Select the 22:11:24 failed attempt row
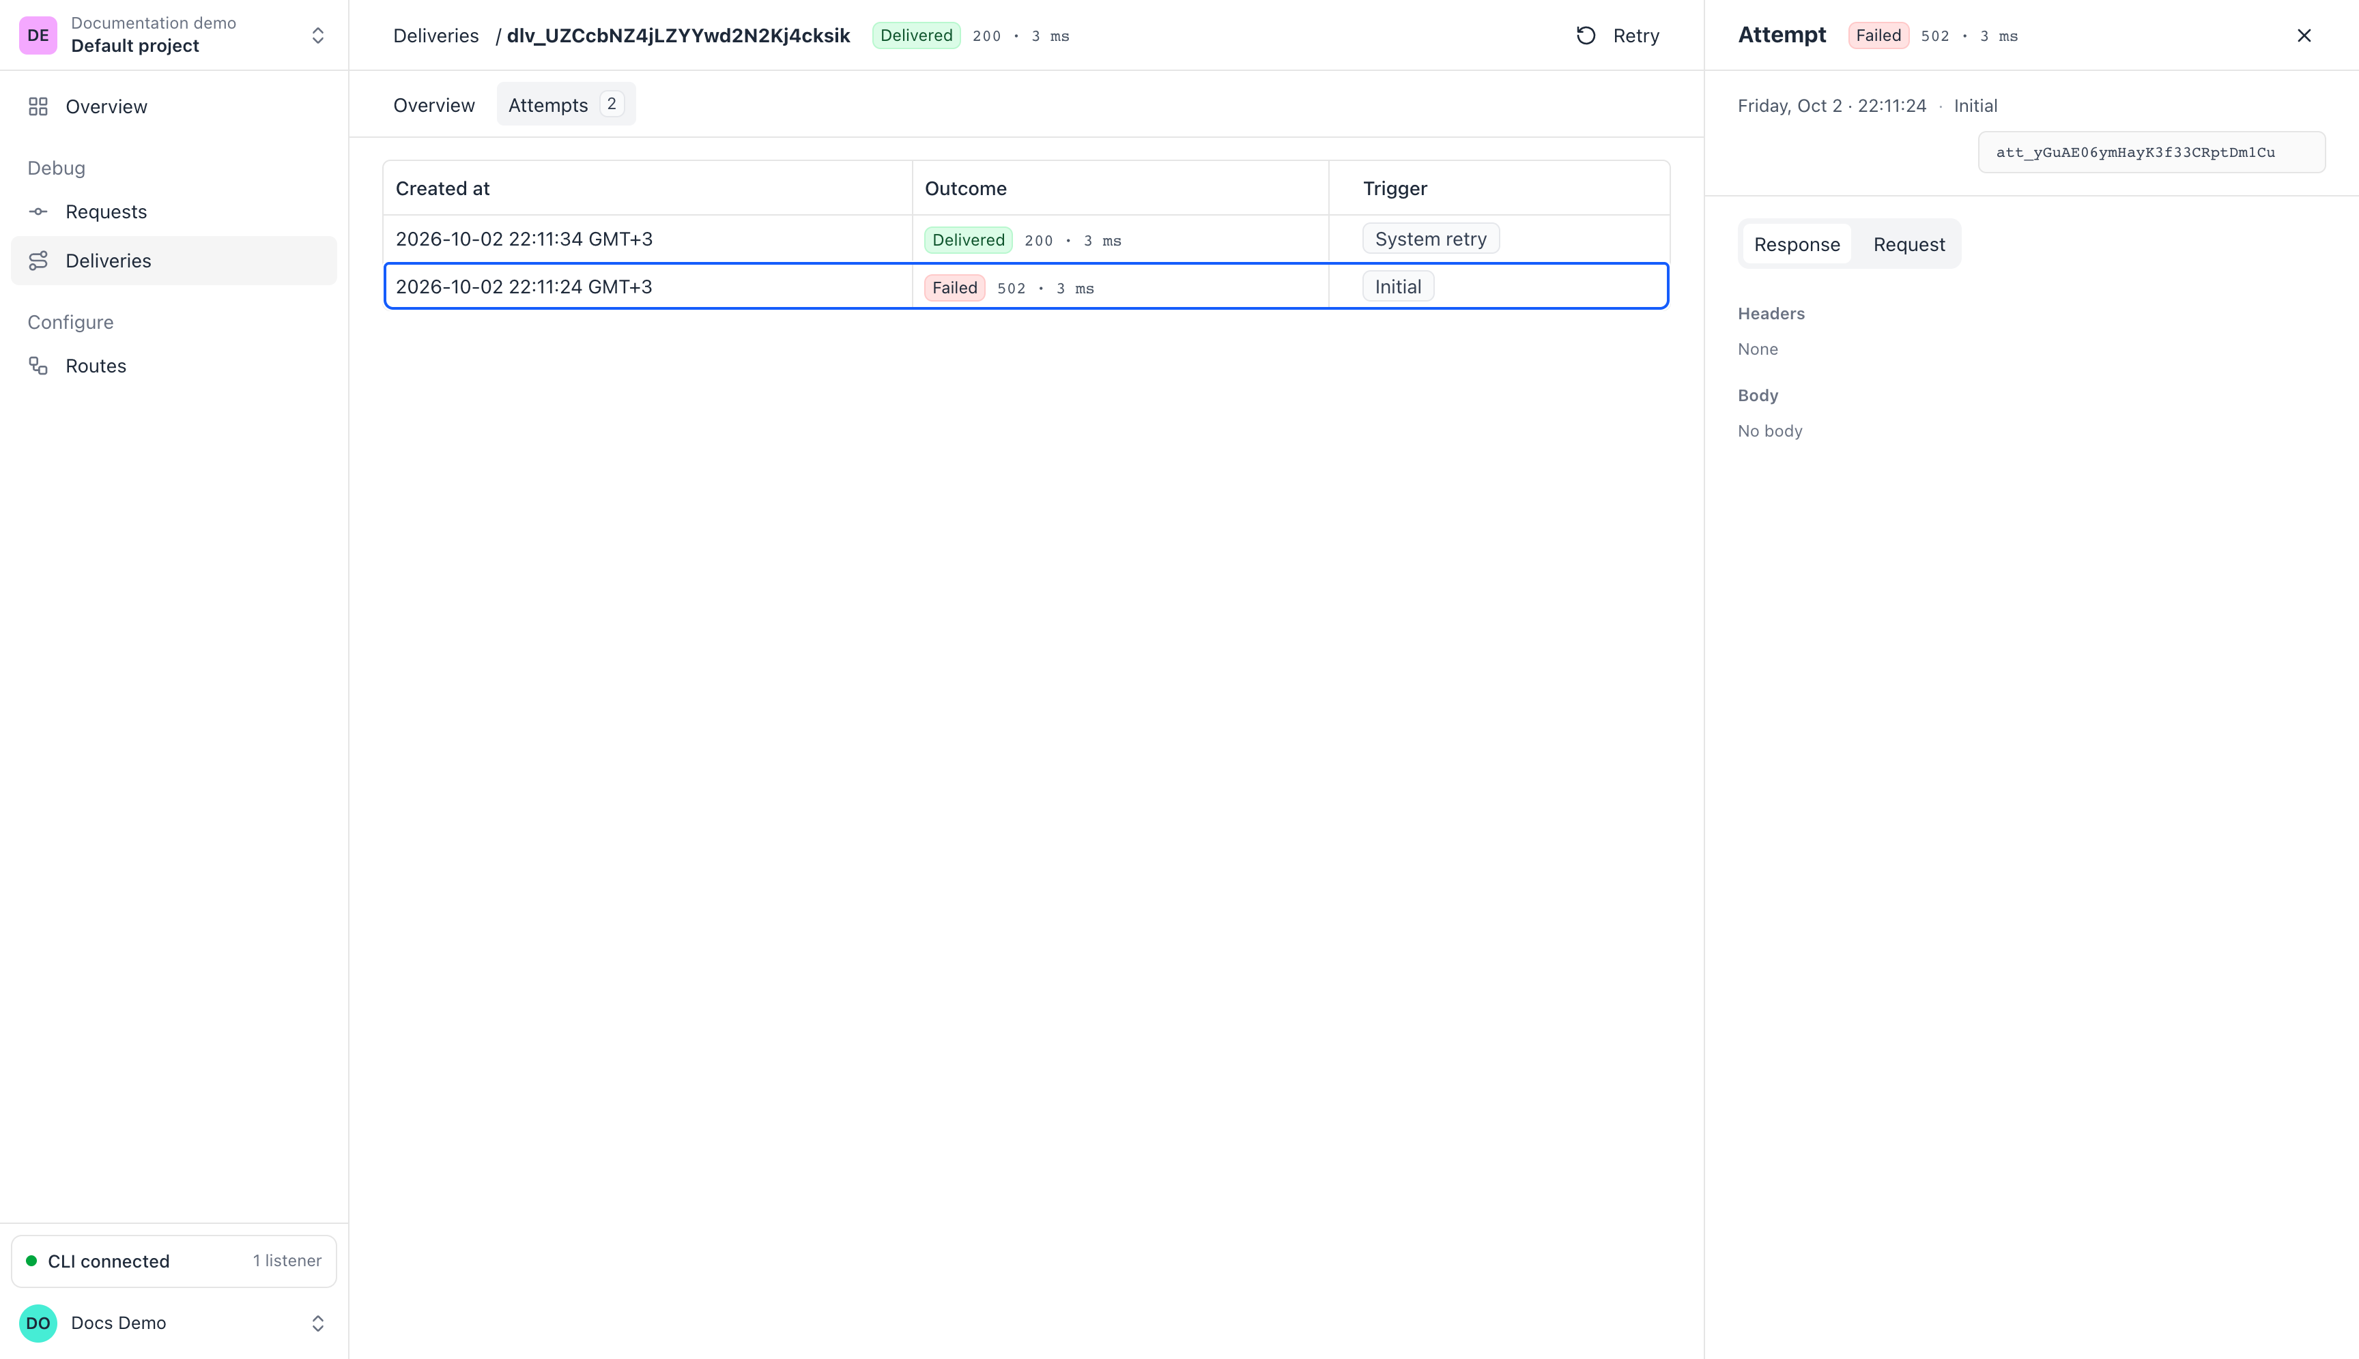Viewport: 2359px width, 1359px height. [x=1025, y=287]
